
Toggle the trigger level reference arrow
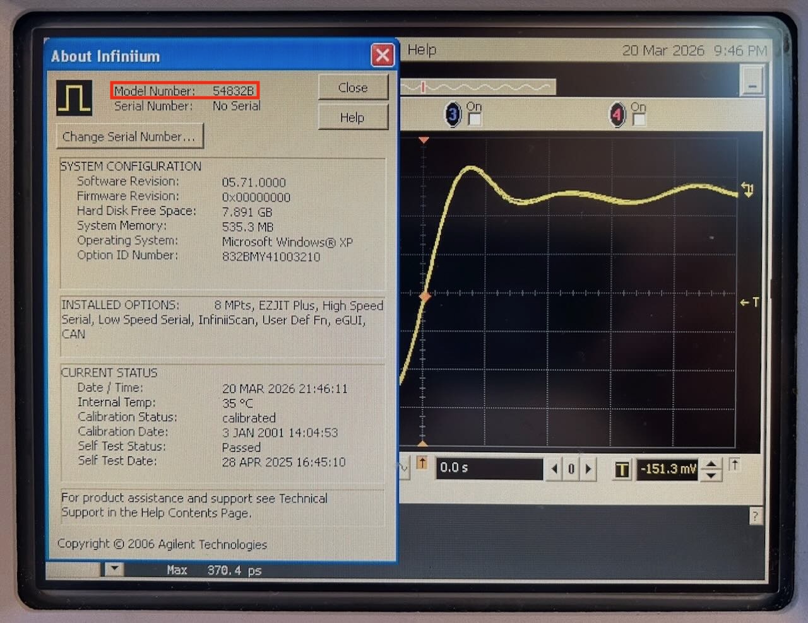(734, 465)
